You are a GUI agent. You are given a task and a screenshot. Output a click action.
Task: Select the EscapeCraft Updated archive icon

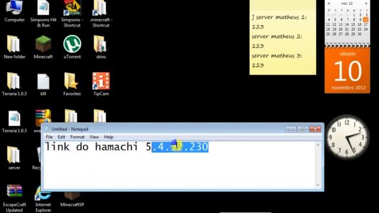[14, 198]
